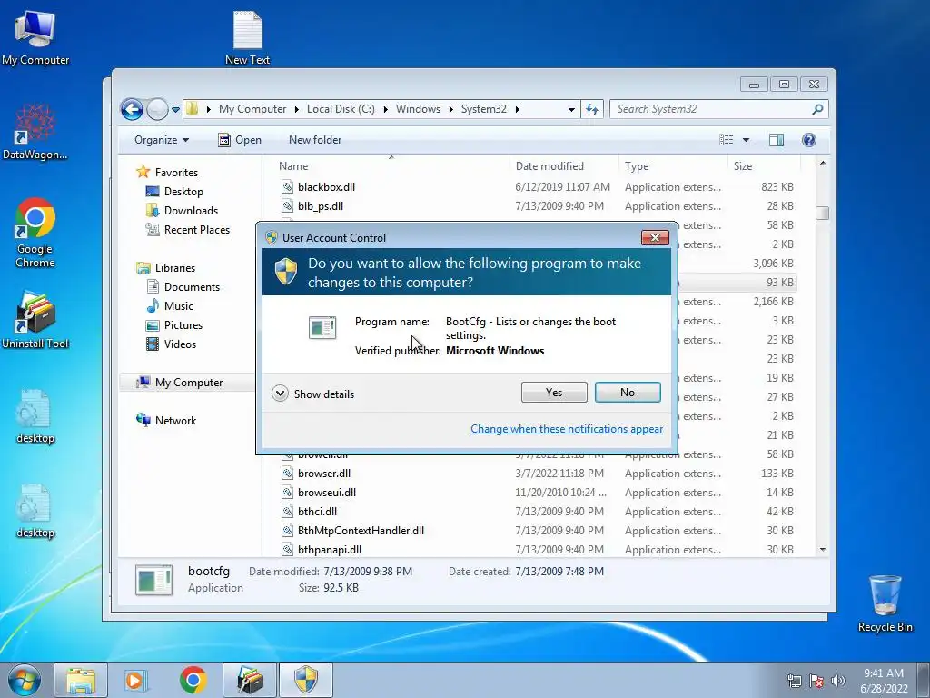Click the search magnifier icon
930x698 pixels.
pos(818,109)
